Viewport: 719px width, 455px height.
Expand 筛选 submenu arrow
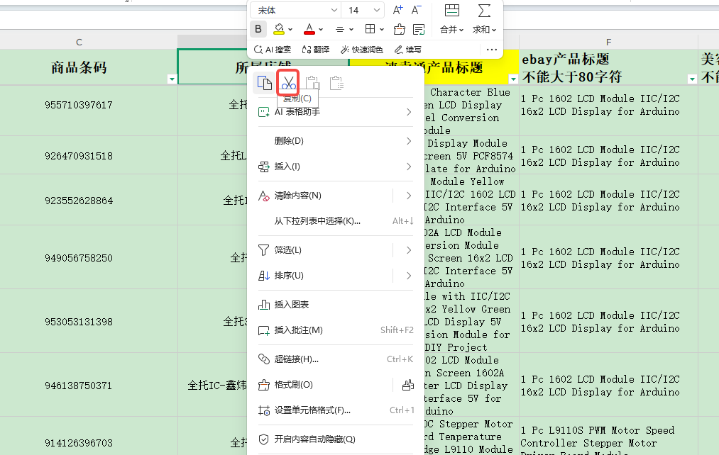click(409, 250)
